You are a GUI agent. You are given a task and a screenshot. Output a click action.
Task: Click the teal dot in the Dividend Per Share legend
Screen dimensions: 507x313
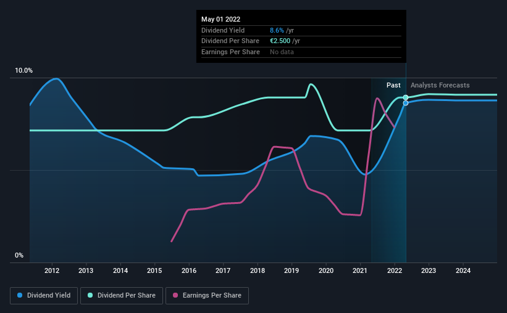(90, 295)
